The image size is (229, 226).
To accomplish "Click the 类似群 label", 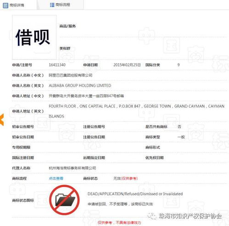I will point(65,49).
